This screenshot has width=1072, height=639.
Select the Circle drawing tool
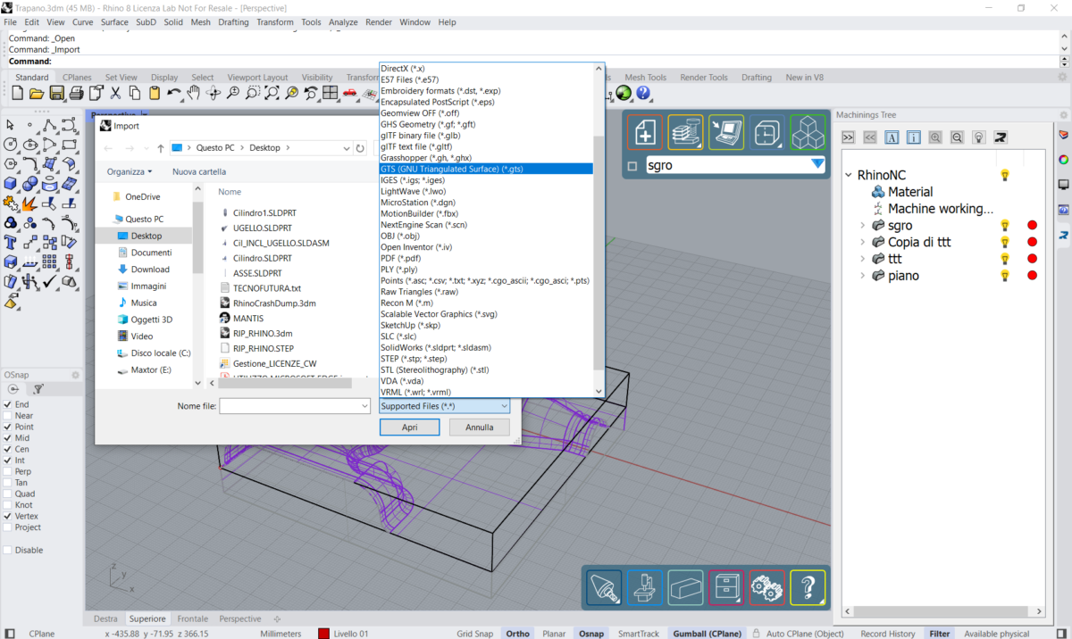click(x=11, y=145)
